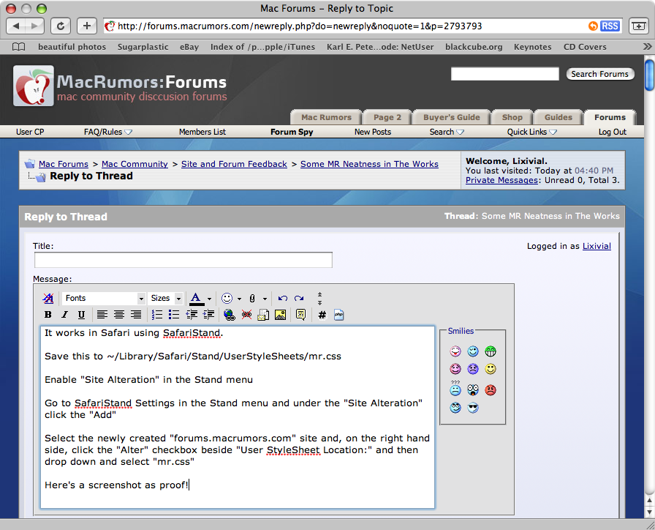Expand the FAQ/Rules menu
The height and width of the screenshot is (530, 655).
pos(108,132)
